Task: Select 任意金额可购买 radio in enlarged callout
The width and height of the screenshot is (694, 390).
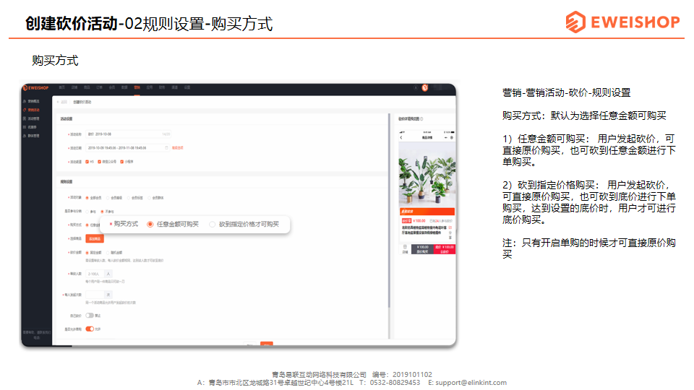Action: tap(150, 225)
